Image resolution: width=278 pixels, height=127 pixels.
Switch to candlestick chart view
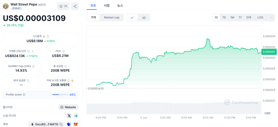click(x=144, y=18)
